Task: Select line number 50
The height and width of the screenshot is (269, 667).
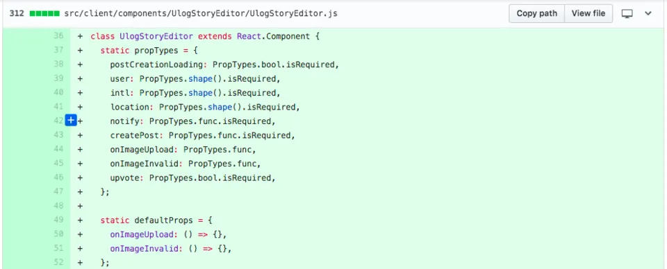Action: tap(58, 234)
